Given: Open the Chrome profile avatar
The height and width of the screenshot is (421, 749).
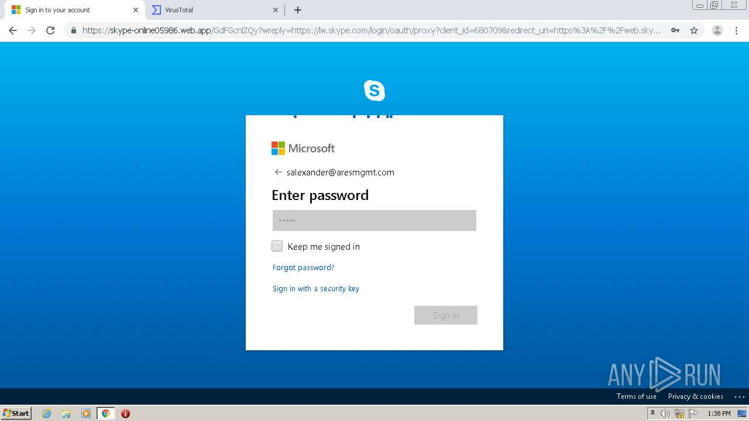Looking at the screenshot, I should (717, 30).
